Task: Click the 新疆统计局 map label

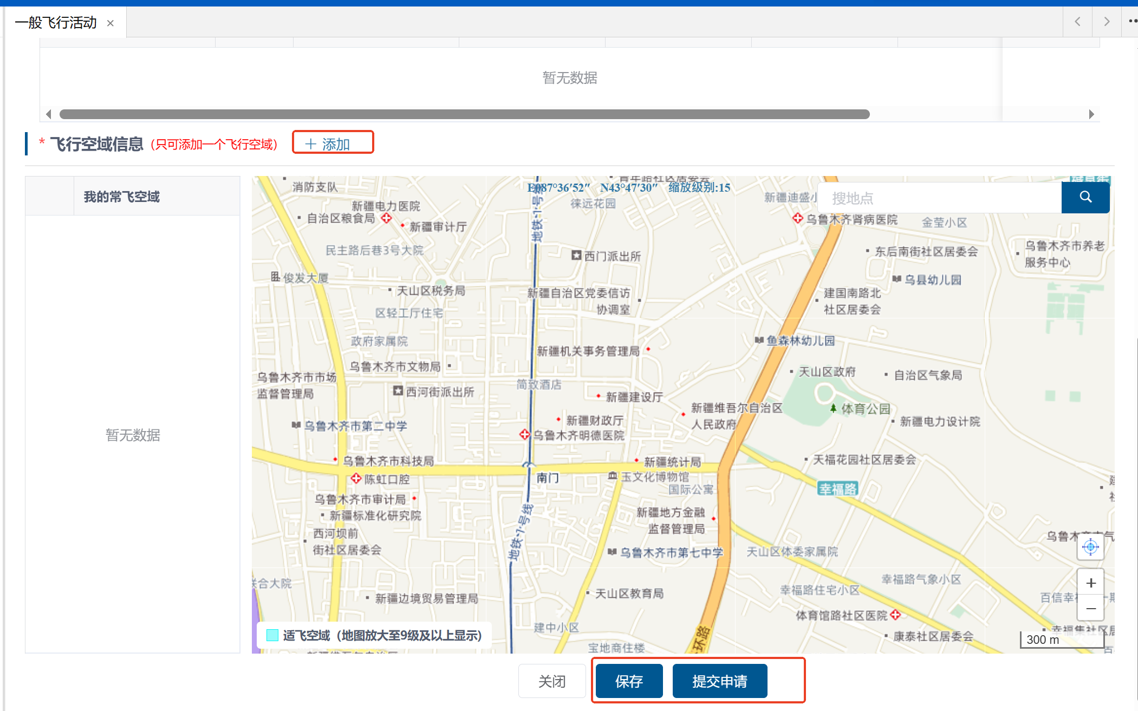Action: [x=672, y=461]
